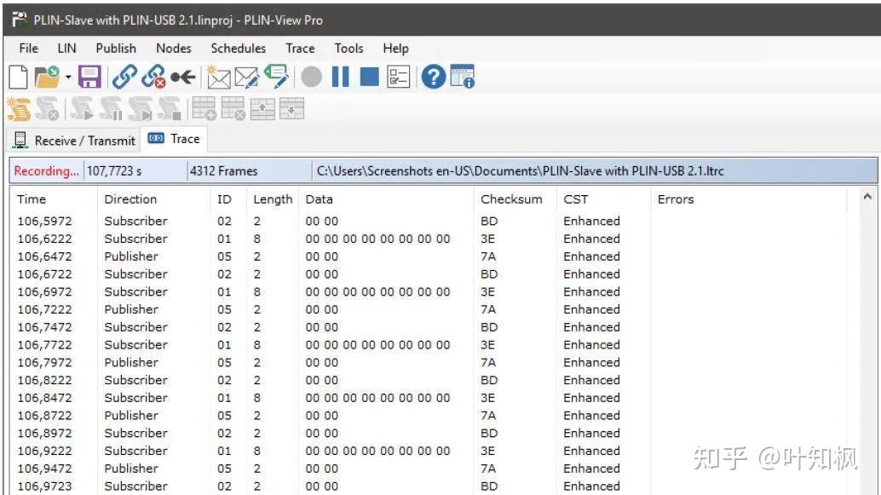Edit comment with green tag pencil icon
881x495 pixels.
tap(276, 77)
